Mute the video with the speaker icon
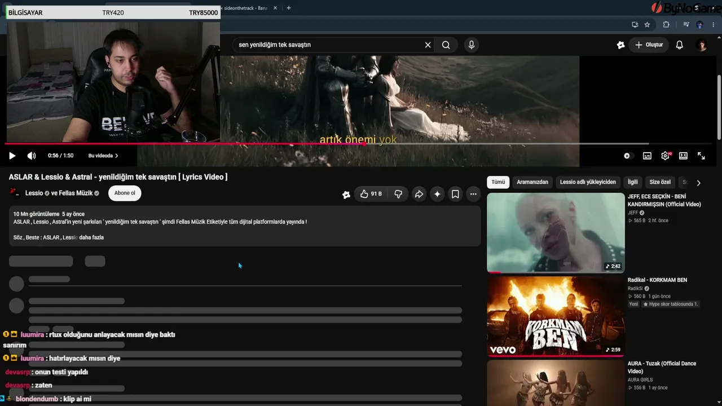 pyautogui.click(x=32, y=156)
